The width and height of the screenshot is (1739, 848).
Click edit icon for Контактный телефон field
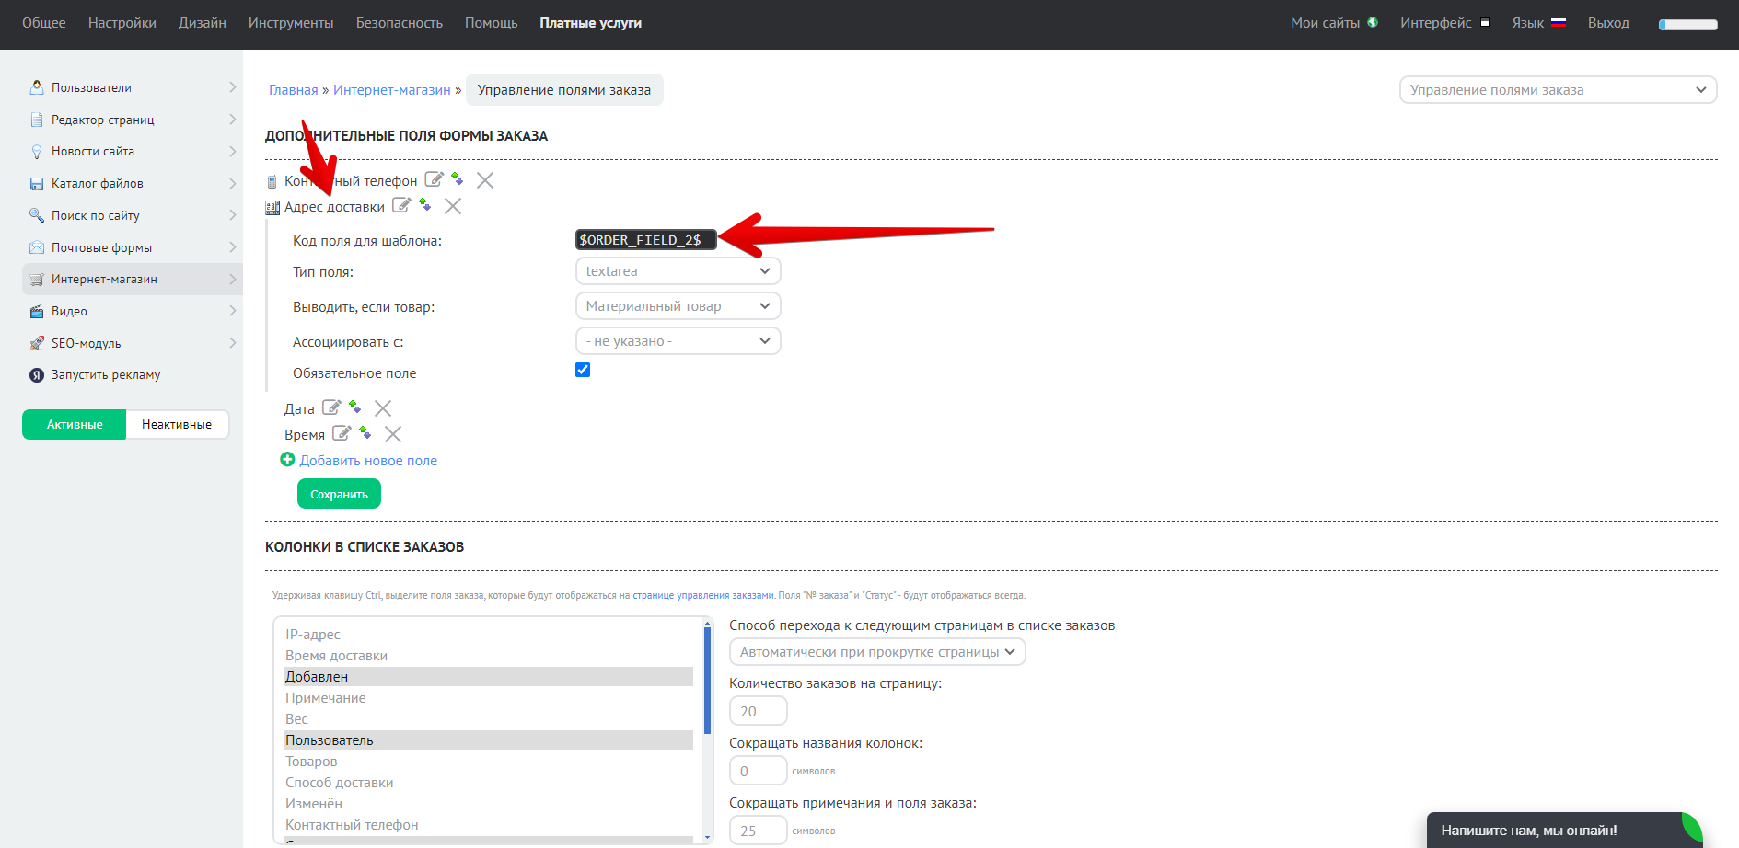(434, 179)
